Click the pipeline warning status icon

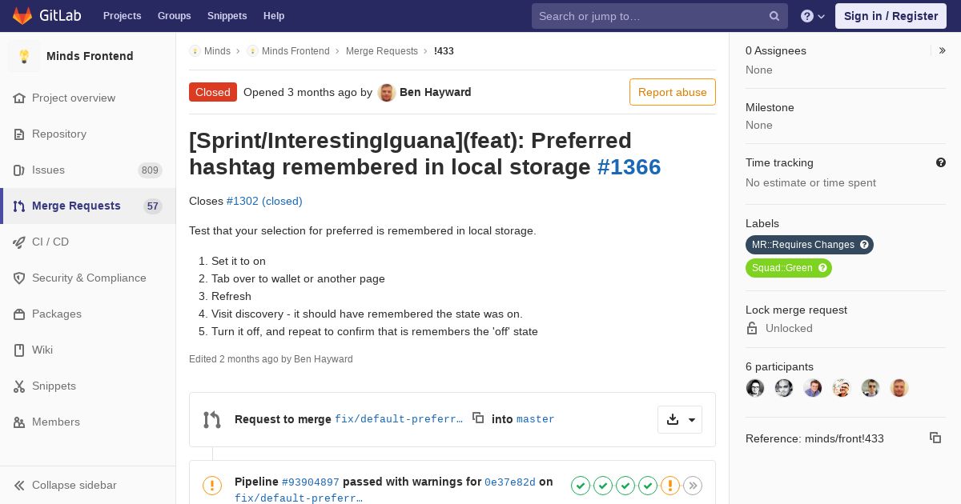coord(212,485)
